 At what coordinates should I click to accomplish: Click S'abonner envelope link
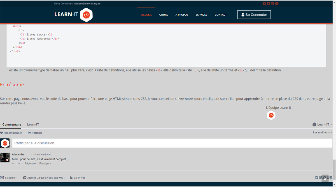coord(8,178)
